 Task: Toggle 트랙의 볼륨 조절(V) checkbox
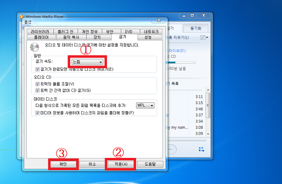tap(38, 84)
